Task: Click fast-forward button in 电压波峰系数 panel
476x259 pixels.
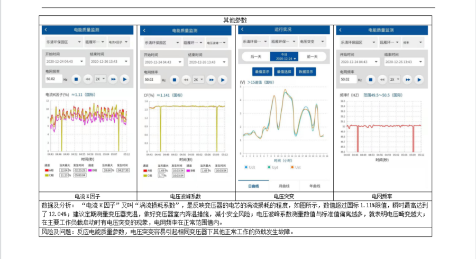Action: click(211, 80)
